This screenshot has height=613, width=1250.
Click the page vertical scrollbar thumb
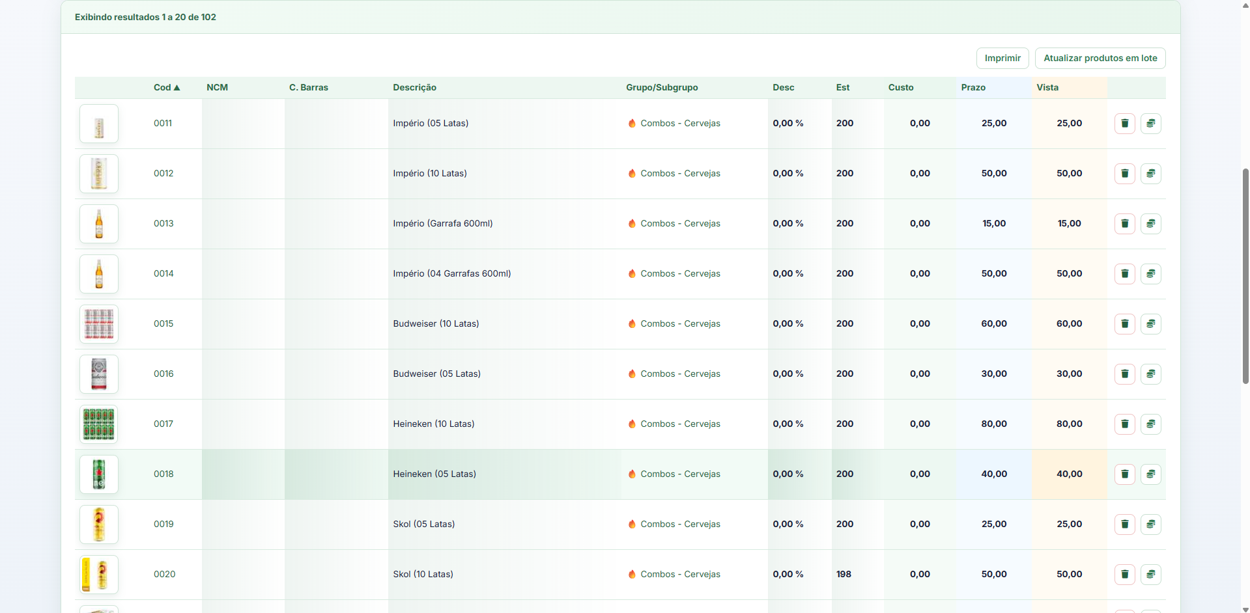[x=1245, y=276]
